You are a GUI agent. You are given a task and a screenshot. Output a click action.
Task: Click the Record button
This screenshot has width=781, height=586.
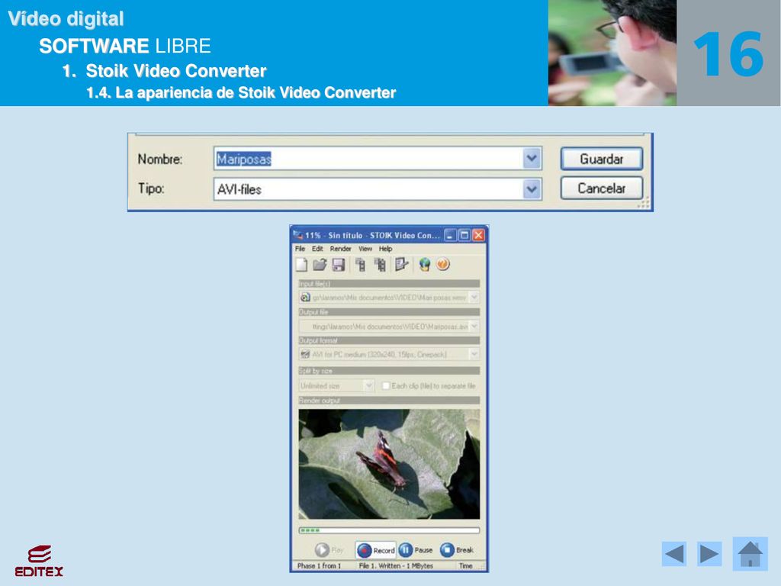click(376, 550)
